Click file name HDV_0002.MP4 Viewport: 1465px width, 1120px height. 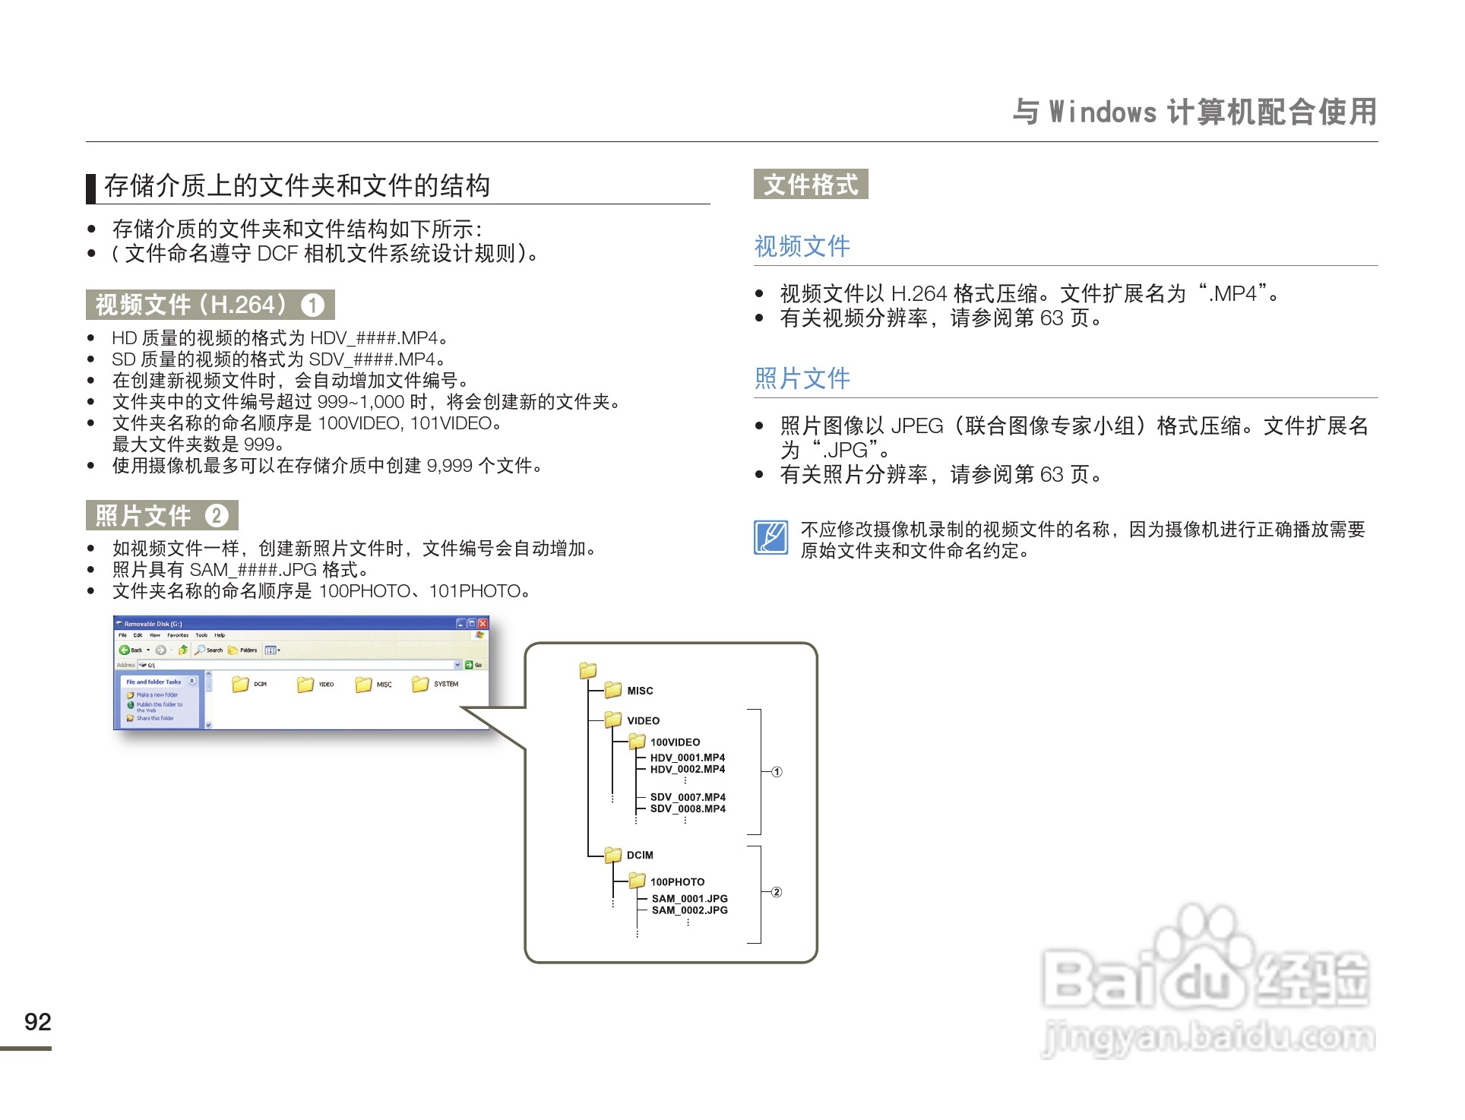coord(688,769)
